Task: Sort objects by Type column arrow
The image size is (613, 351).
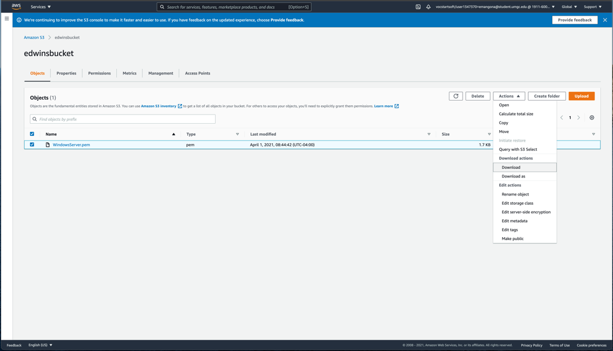Action: pyautogui.click(x=237, y=134)
